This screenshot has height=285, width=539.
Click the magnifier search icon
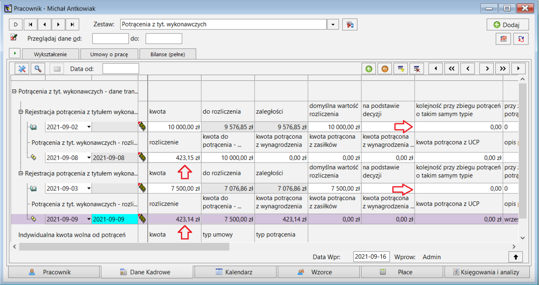(38, 69)
